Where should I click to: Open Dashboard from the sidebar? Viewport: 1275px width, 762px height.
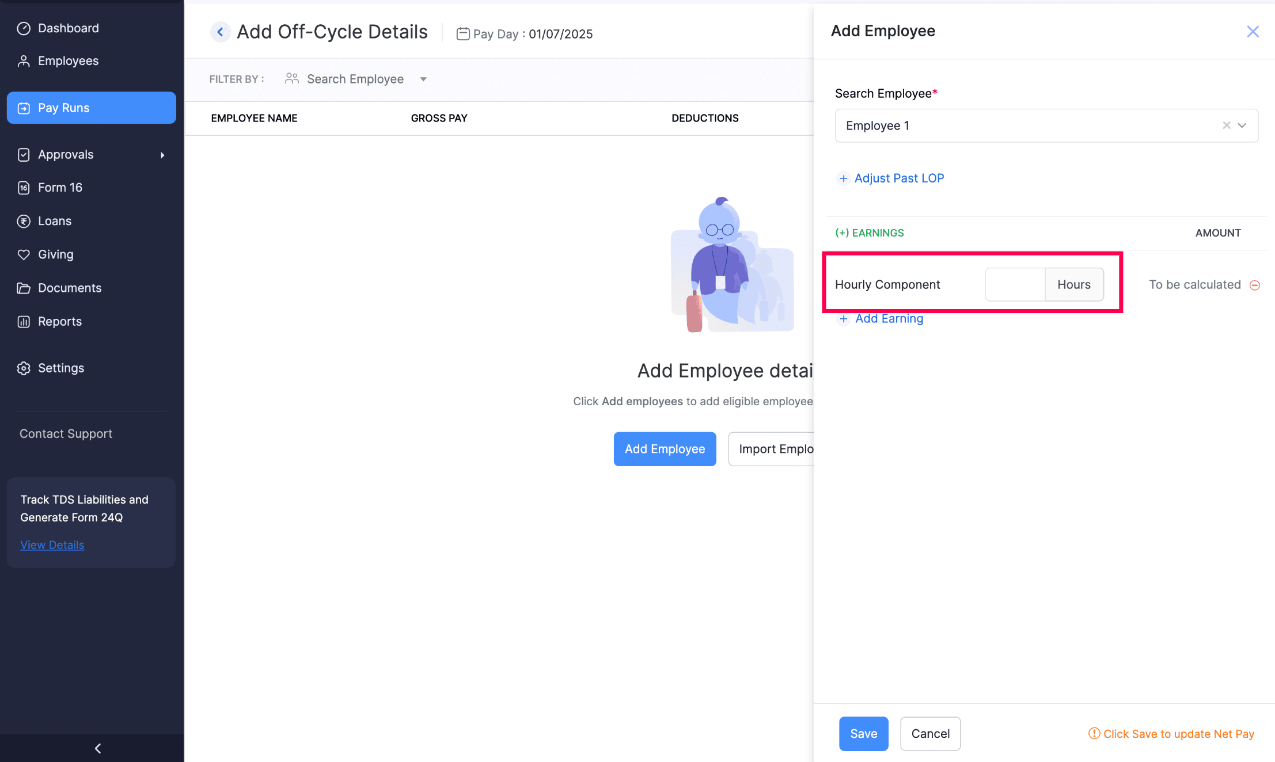pyautogui.click(x=68, y=28)
